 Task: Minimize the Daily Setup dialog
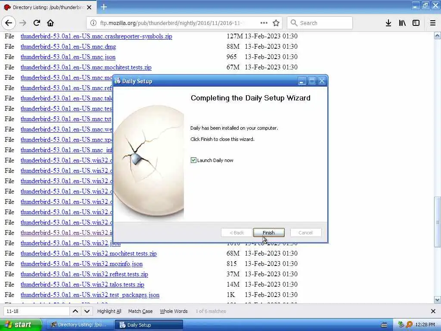(x=301, y=81)
